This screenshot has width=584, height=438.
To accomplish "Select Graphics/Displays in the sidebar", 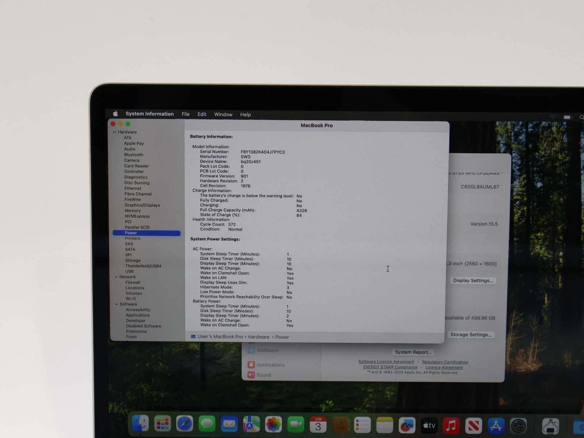I will (142, 205).
